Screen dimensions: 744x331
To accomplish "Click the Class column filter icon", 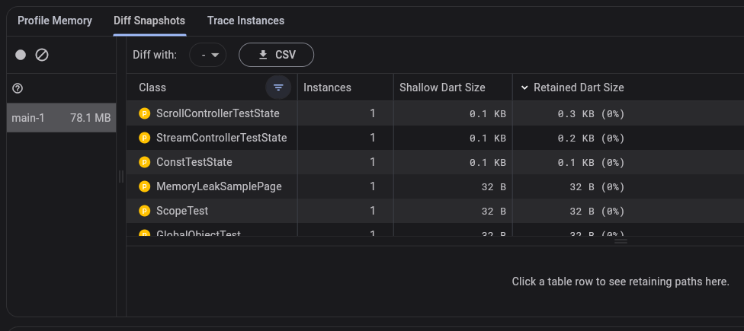I will coord(278,88).
